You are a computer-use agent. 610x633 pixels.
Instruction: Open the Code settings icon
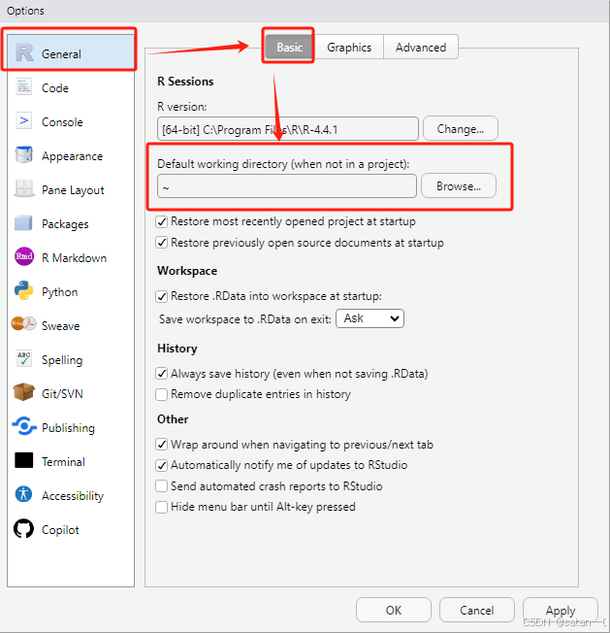[24, 87]
